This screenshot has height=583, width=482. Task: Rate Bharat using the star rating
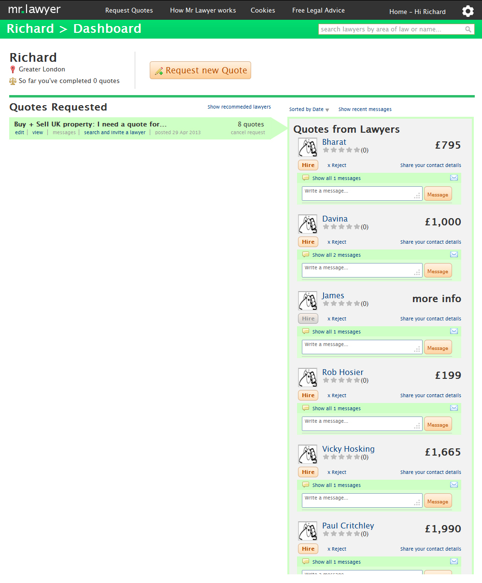[341, 150]
